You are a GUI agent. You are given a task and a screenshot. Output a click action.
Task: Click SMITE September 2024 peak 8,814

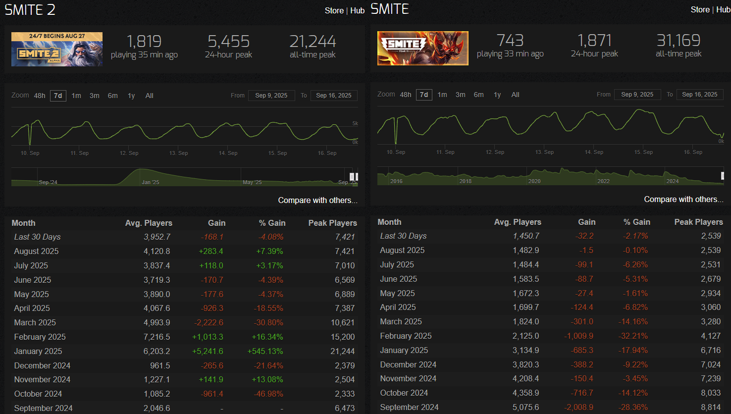[711, 408]
